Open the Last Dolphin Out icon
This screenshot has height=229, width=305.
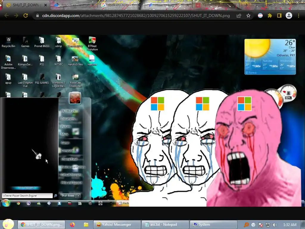[x=25, y=80]
